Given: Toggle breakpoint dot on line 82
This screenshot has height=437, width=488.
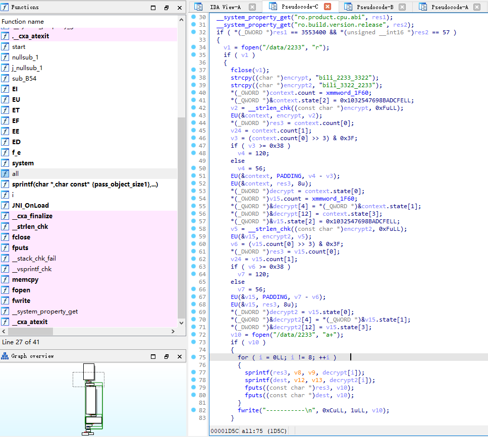Looking at the screenshot, I should coord(194,410).
